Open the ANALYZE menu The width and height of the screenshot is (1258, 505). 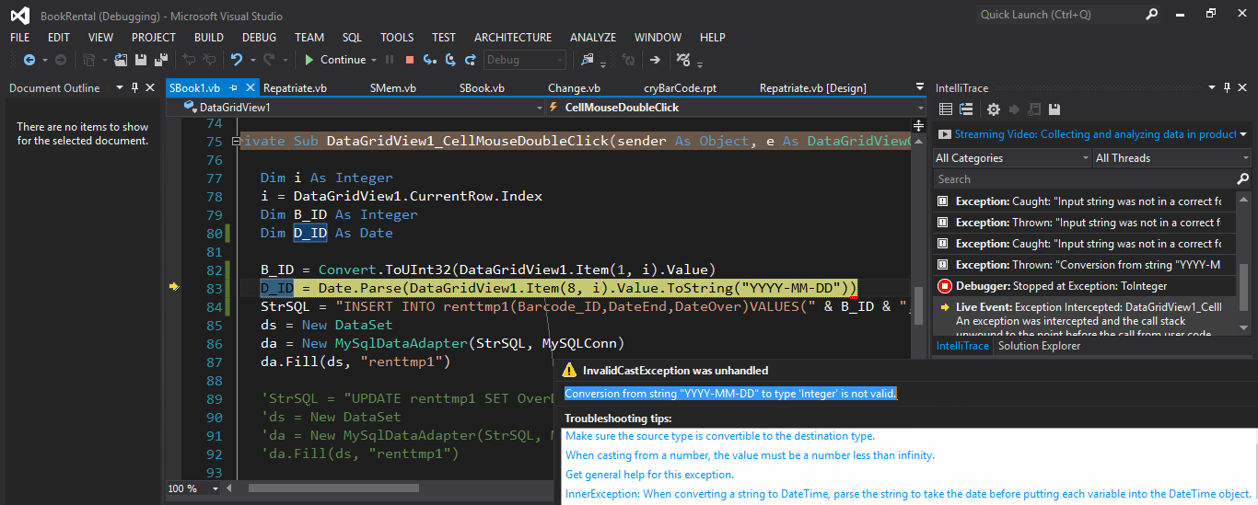(x=593, y=38)
